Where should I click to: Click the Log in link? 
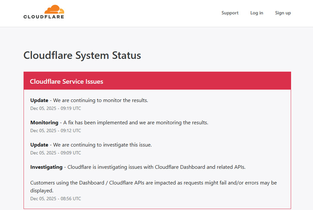[x=256, y=13]
